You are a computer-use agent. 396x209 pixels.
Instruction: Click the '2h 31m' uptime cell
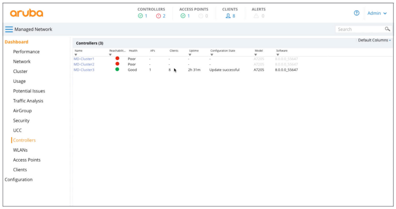194,70
